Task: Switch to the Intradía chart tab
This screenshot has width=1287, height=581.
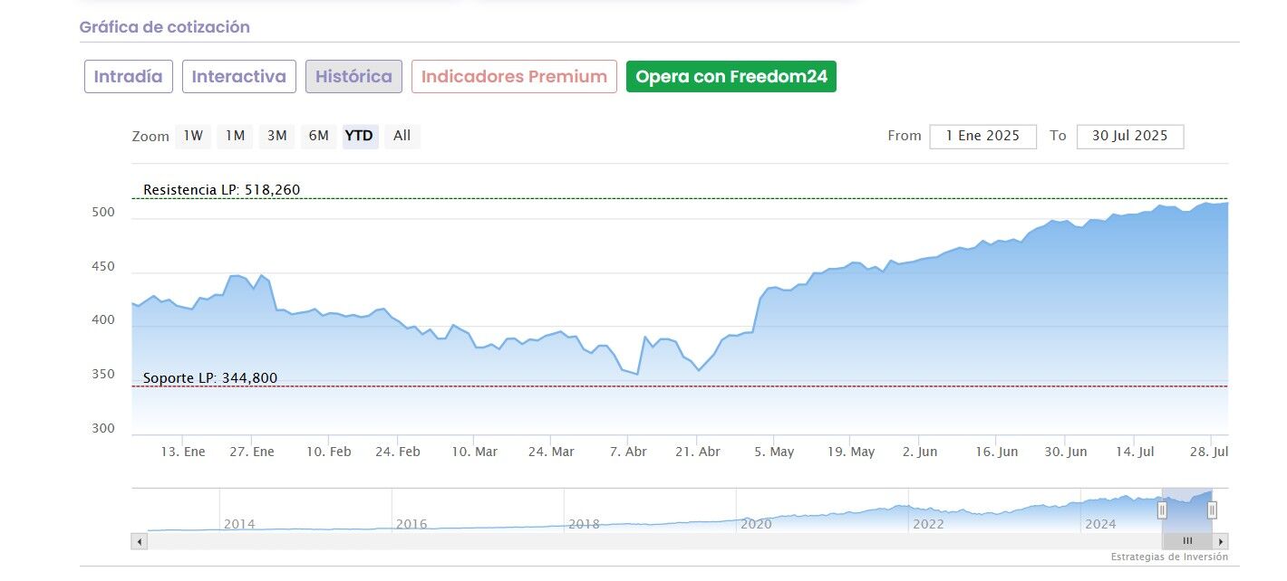Action: click(x=128, y=77)
